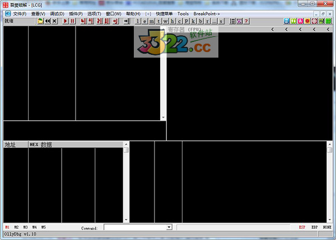Open the 查看(V) menu
Screen dimensions: 336x240
point(38,14)
